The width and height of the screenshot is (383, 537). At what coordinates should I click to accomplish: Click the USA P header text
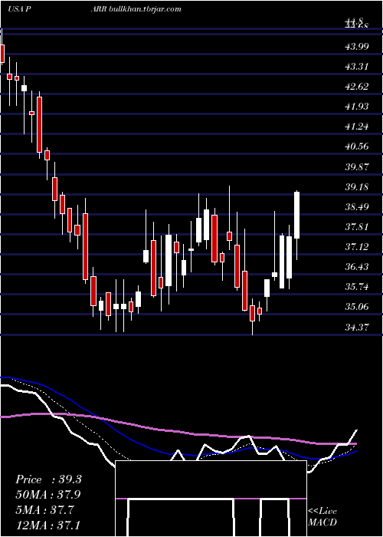[20, 9]
